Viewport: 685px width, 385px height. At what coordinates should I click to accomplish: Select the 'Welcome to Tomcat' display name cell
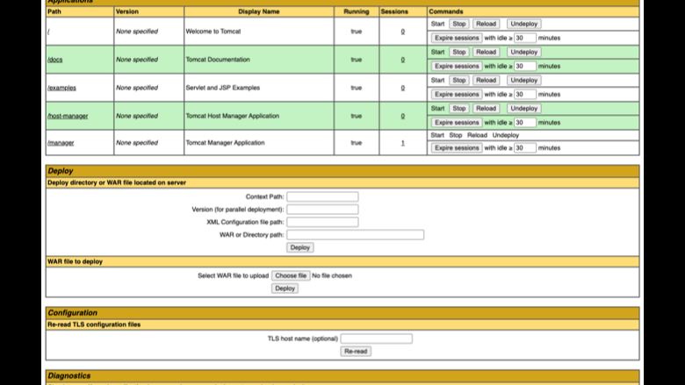click(259, 32)
